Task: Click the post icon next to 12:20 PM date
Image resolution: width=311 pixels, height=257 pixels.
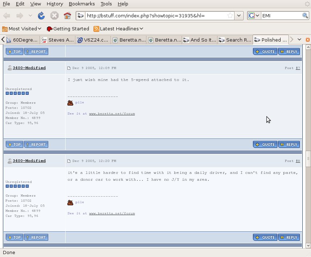Action: point(69,161)
